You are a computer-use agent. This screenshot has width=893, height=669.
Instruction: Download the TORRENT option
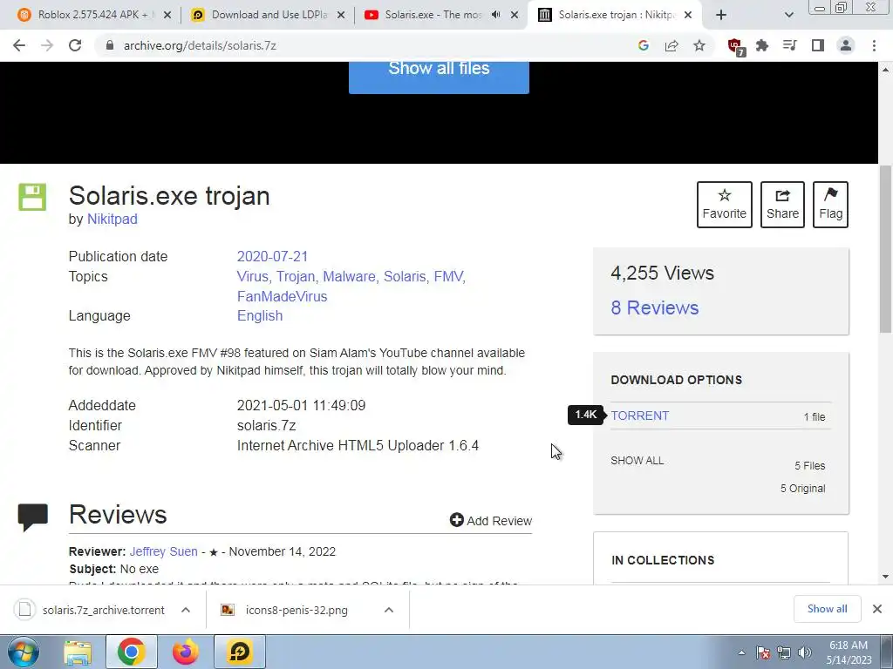tap(639, 416)
